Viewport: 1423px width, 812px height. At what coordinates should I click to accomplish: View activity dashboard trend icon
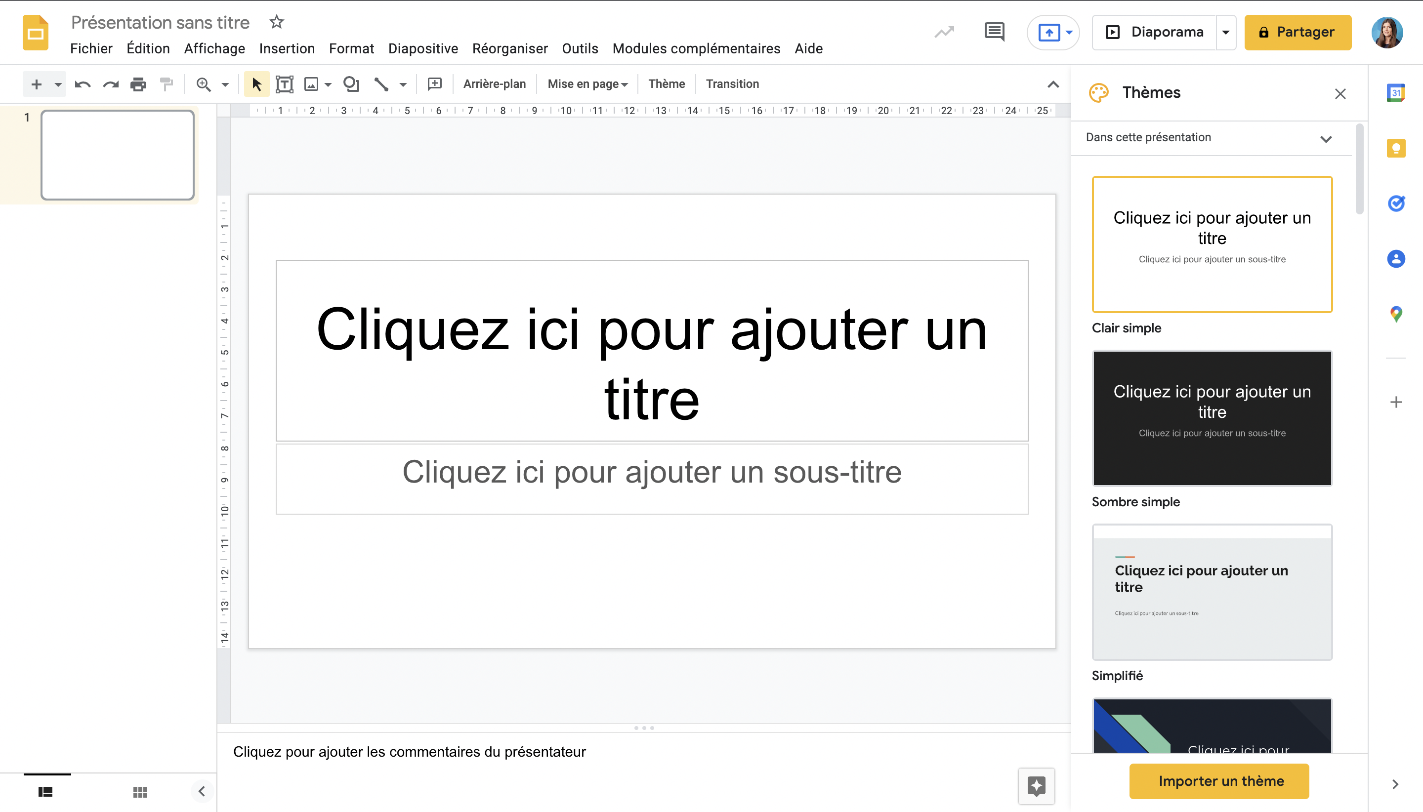pyautogui.click(x=944, y=32)
